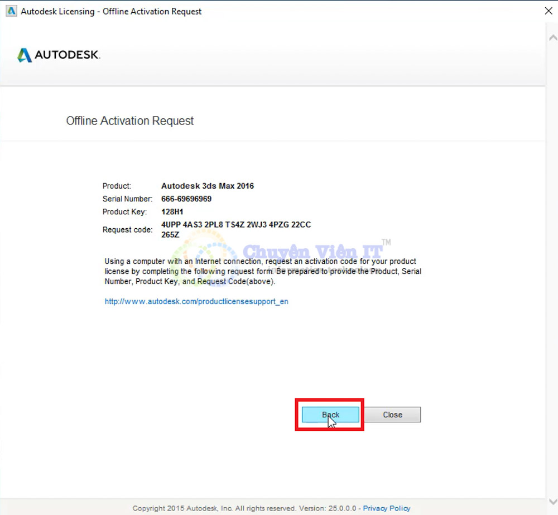Click the Offline Activation Request heading
The width and height of the screenshot is (558, 515).
[130, 121]
